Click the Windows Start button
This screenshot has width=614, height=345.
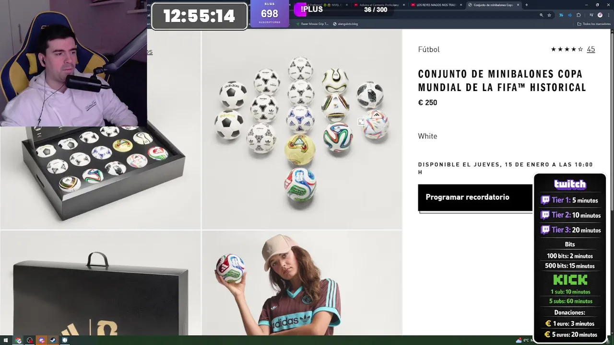[x=6, y=340]
